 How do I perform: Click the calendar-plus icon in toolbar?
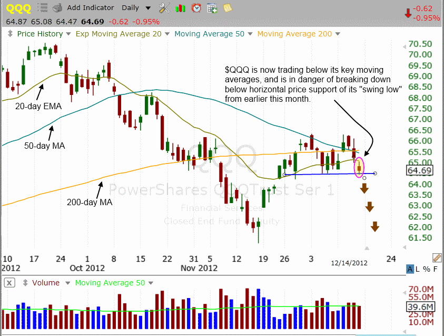point(212,8)
